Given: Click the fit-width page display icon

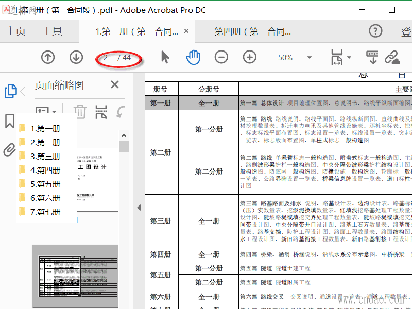Looking at the screenshot, I should pyautogui.click(x=337, y=57).
